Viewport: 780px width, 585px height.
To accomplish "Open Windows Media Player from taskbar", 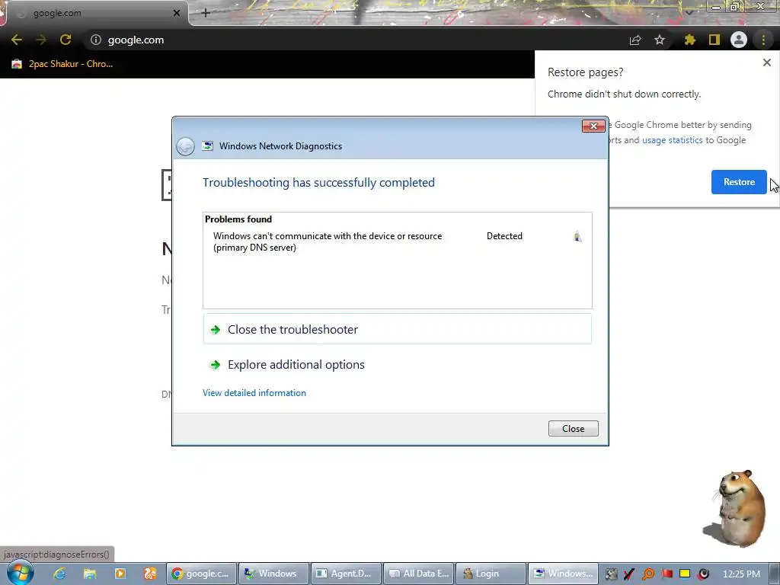I will (x=120, y=574).
